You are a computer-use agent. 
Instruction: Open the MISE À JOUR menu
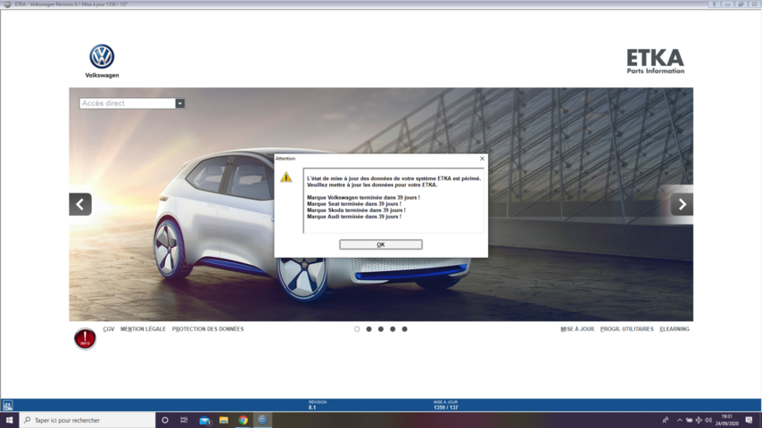(576, 329)
